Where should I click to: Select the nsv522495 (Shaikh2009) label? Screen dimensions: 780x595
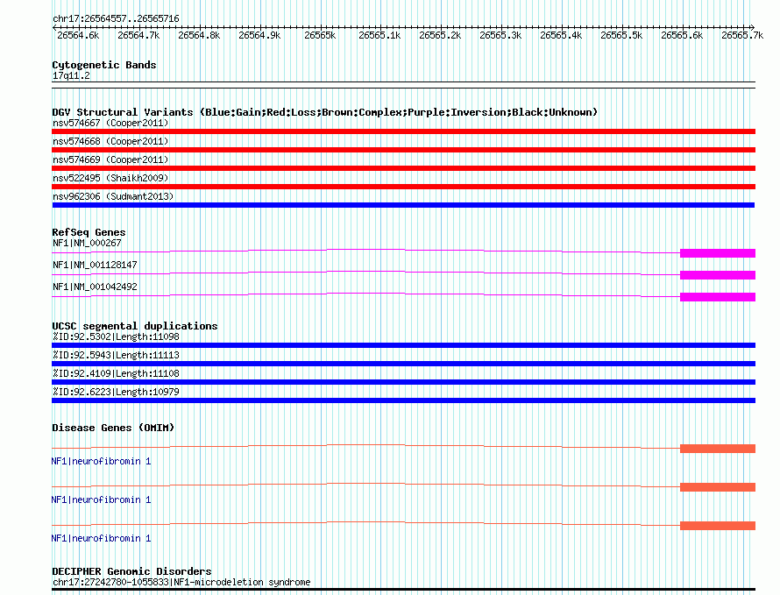pos(110,178)
